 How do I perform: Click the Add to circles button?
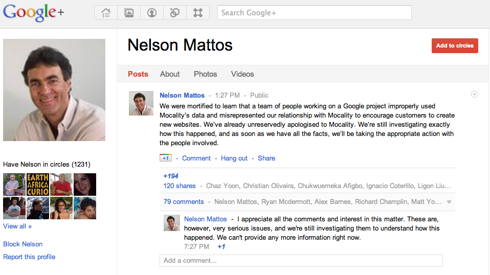455,45
